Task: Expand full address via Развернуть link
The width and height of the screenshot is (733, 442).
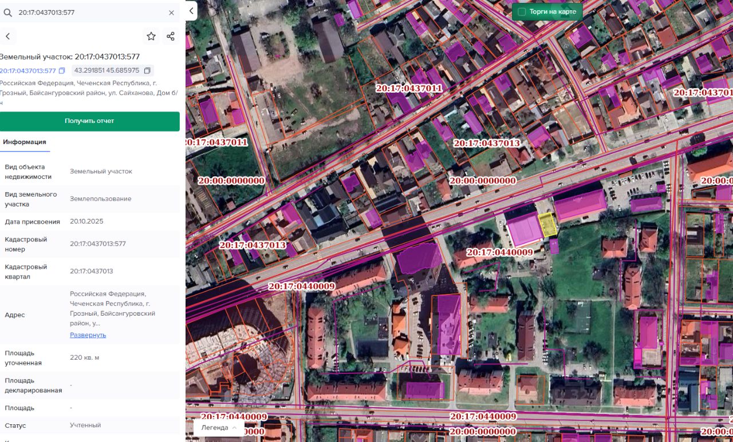Action: tap(88, 335)
